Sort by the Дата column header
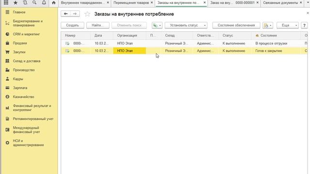Screen dimensions: 310x174 tap(102, 35)
